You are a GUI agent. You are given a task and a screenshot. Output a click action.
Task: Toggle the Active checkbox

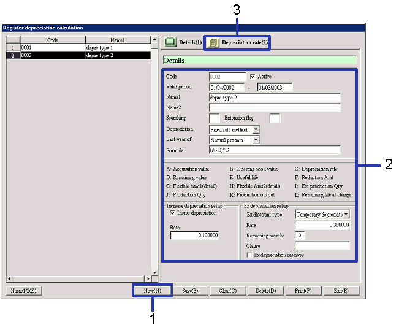click(x=252, y=77)
